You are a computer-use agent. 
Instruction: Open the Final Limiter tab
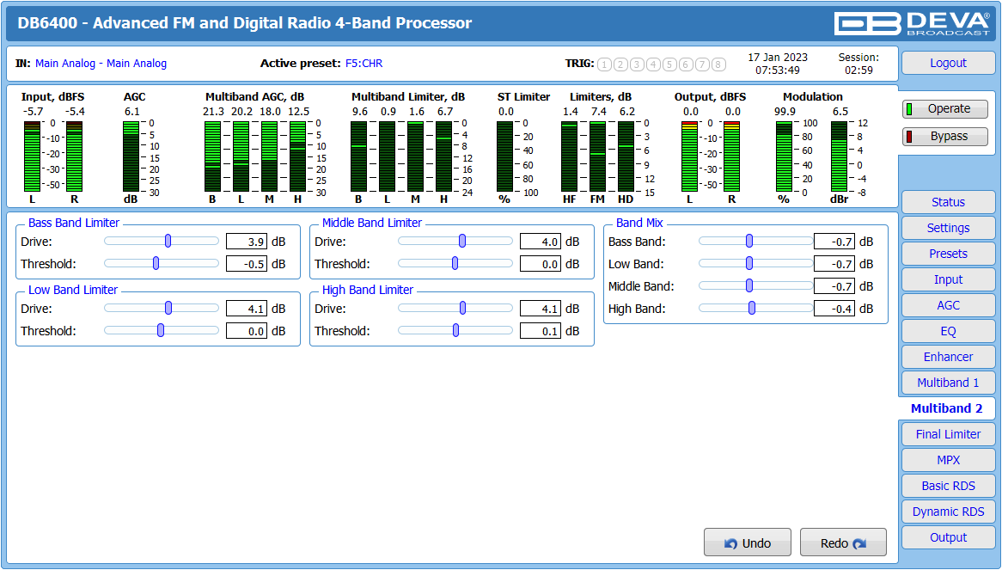pos(949,434)
